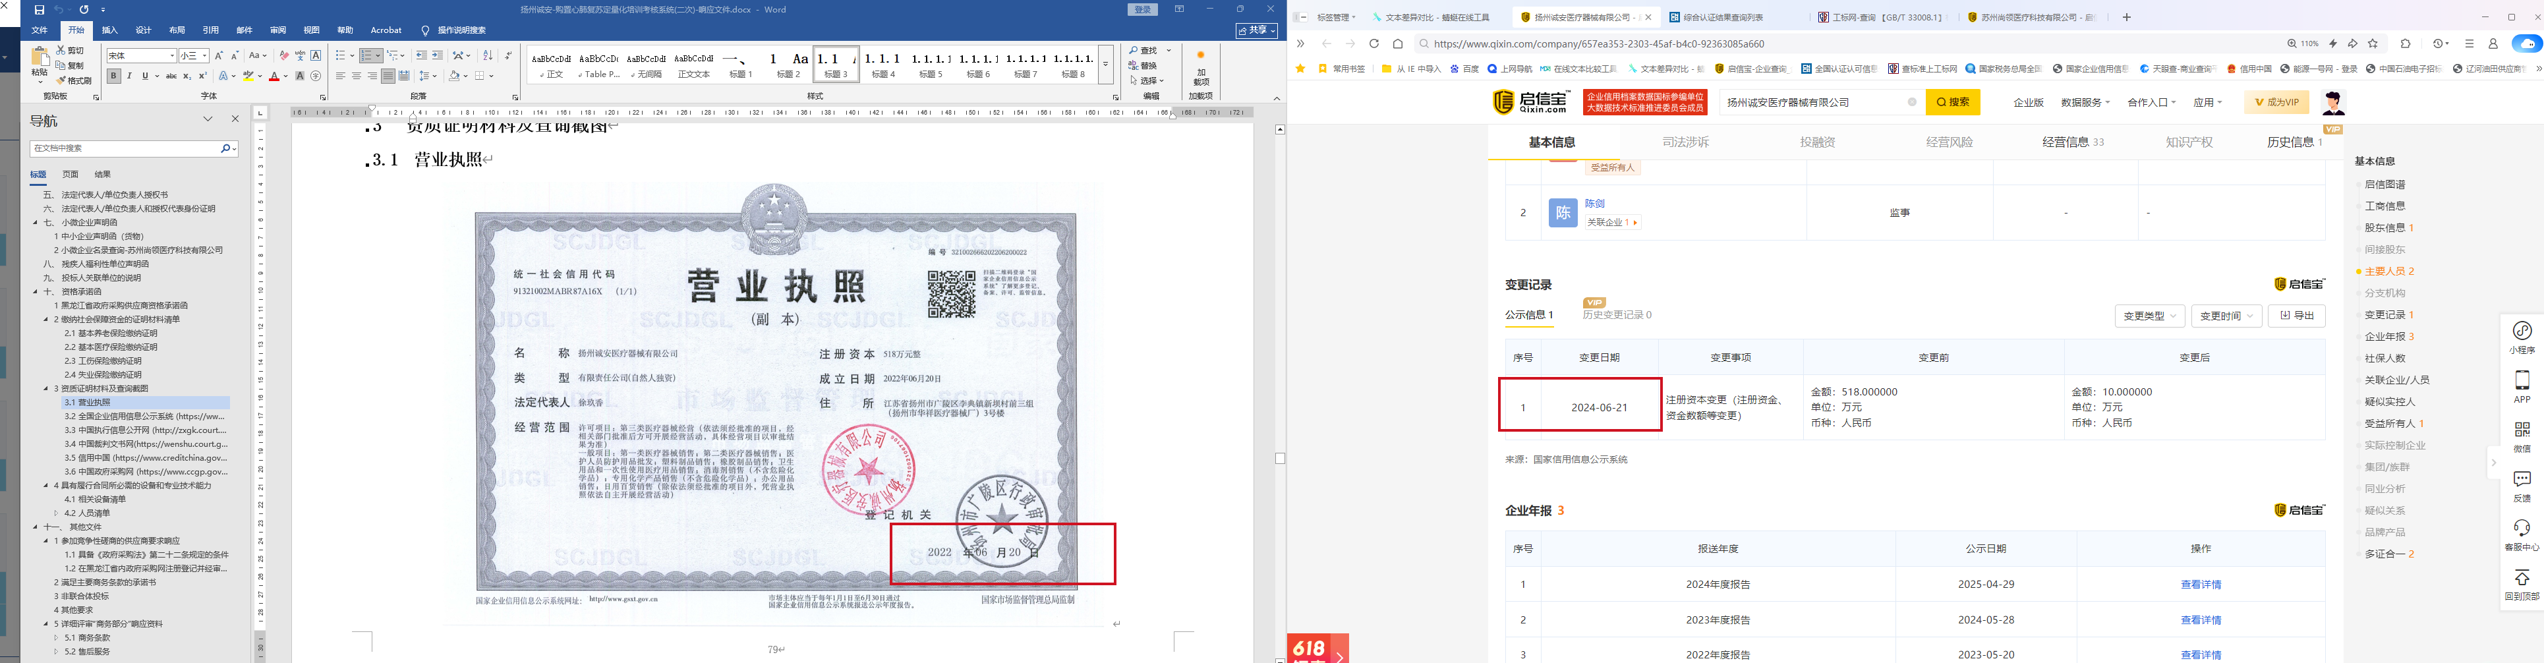Center-align the paragraph in Word
Screen dimensions: 2544x663
pos(357,76)
